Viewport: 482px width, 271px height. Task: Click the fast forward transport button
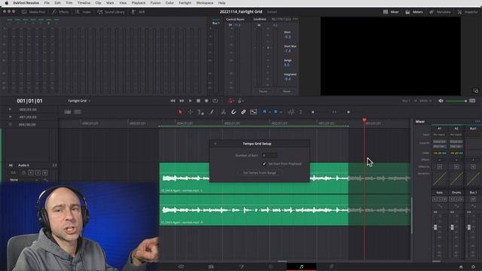182,101
